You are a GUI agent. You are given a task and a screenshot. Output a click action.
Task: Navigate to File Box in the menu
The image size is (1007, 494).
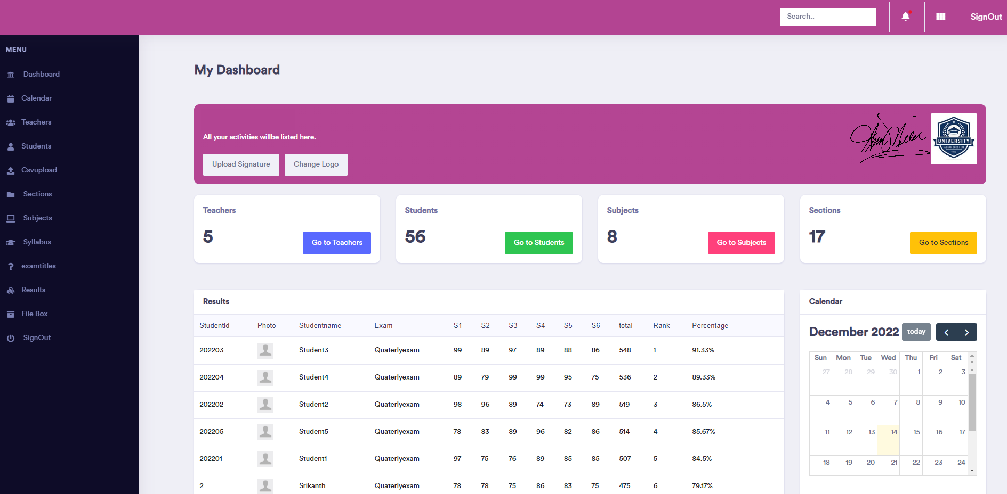(x=34, y=314)
